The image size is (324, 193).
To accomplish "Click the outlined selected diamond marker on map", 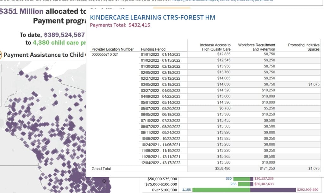I will coord(104,181).
